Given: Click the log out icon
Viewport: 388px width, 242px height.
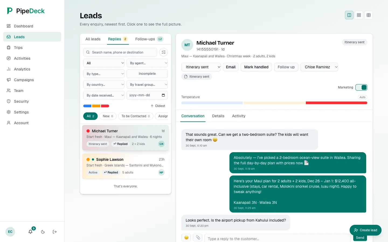Looking at the screenshot, I should coord(55,232).
